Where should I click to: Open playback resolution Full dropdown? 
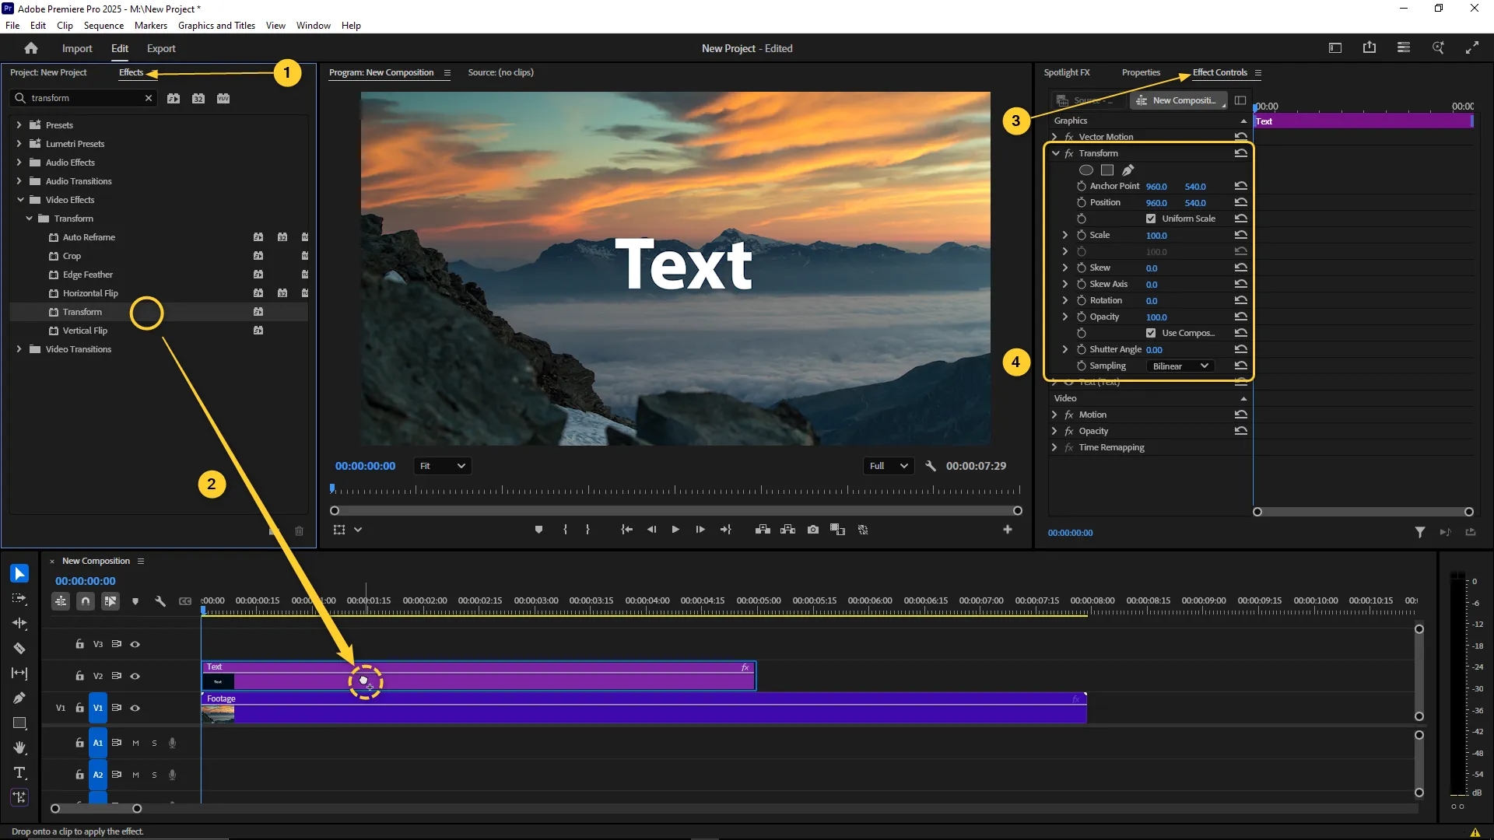(888, 466)
